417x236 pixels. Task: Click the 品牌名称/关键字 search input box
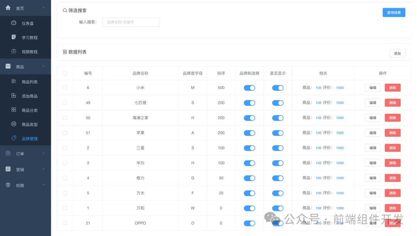131,22
